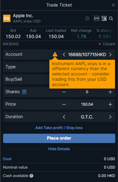
Task: Open the Shares calculator icon
Action: 24,92
